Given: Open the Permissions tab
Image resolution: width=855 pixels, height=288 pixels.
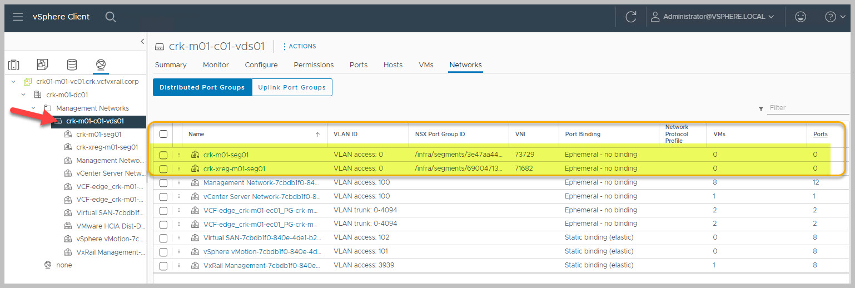Looking at the screenshot, I should point(314,65).
